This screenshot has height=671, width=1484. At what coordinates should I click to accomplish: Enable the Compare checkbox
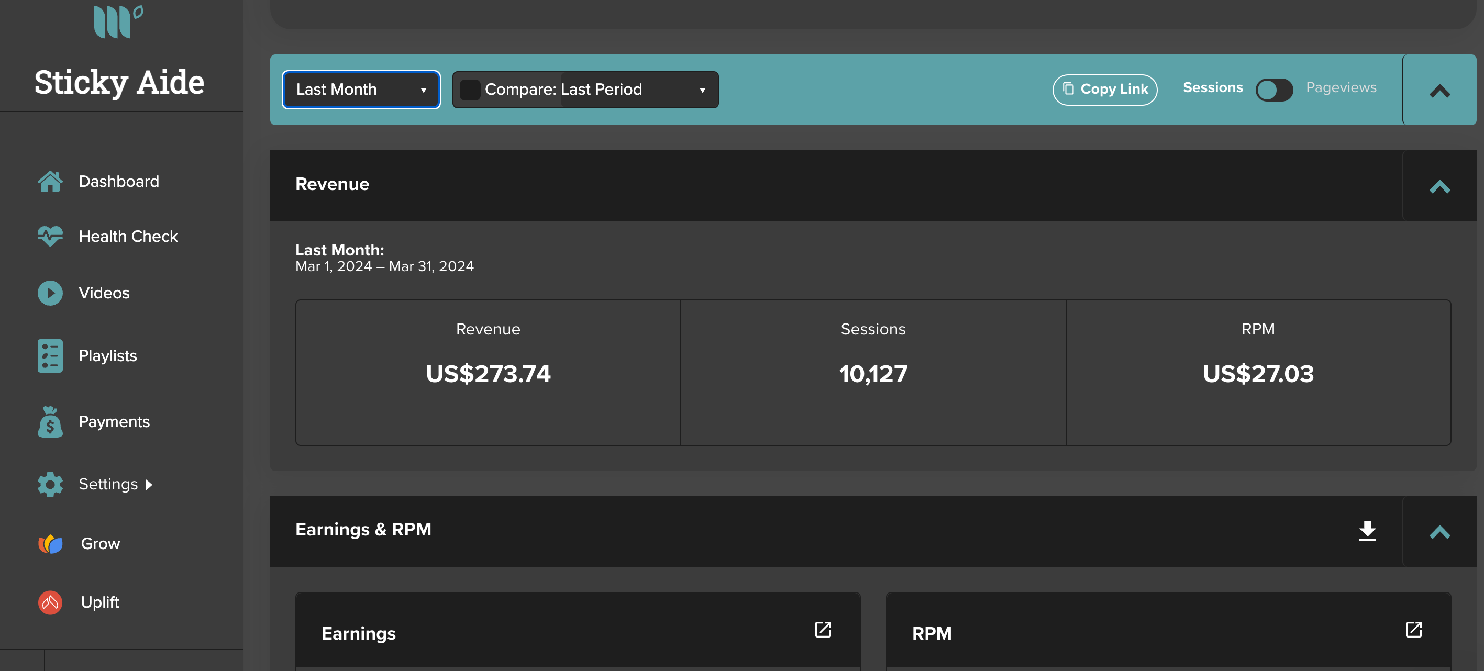click(x=470, y=90)
